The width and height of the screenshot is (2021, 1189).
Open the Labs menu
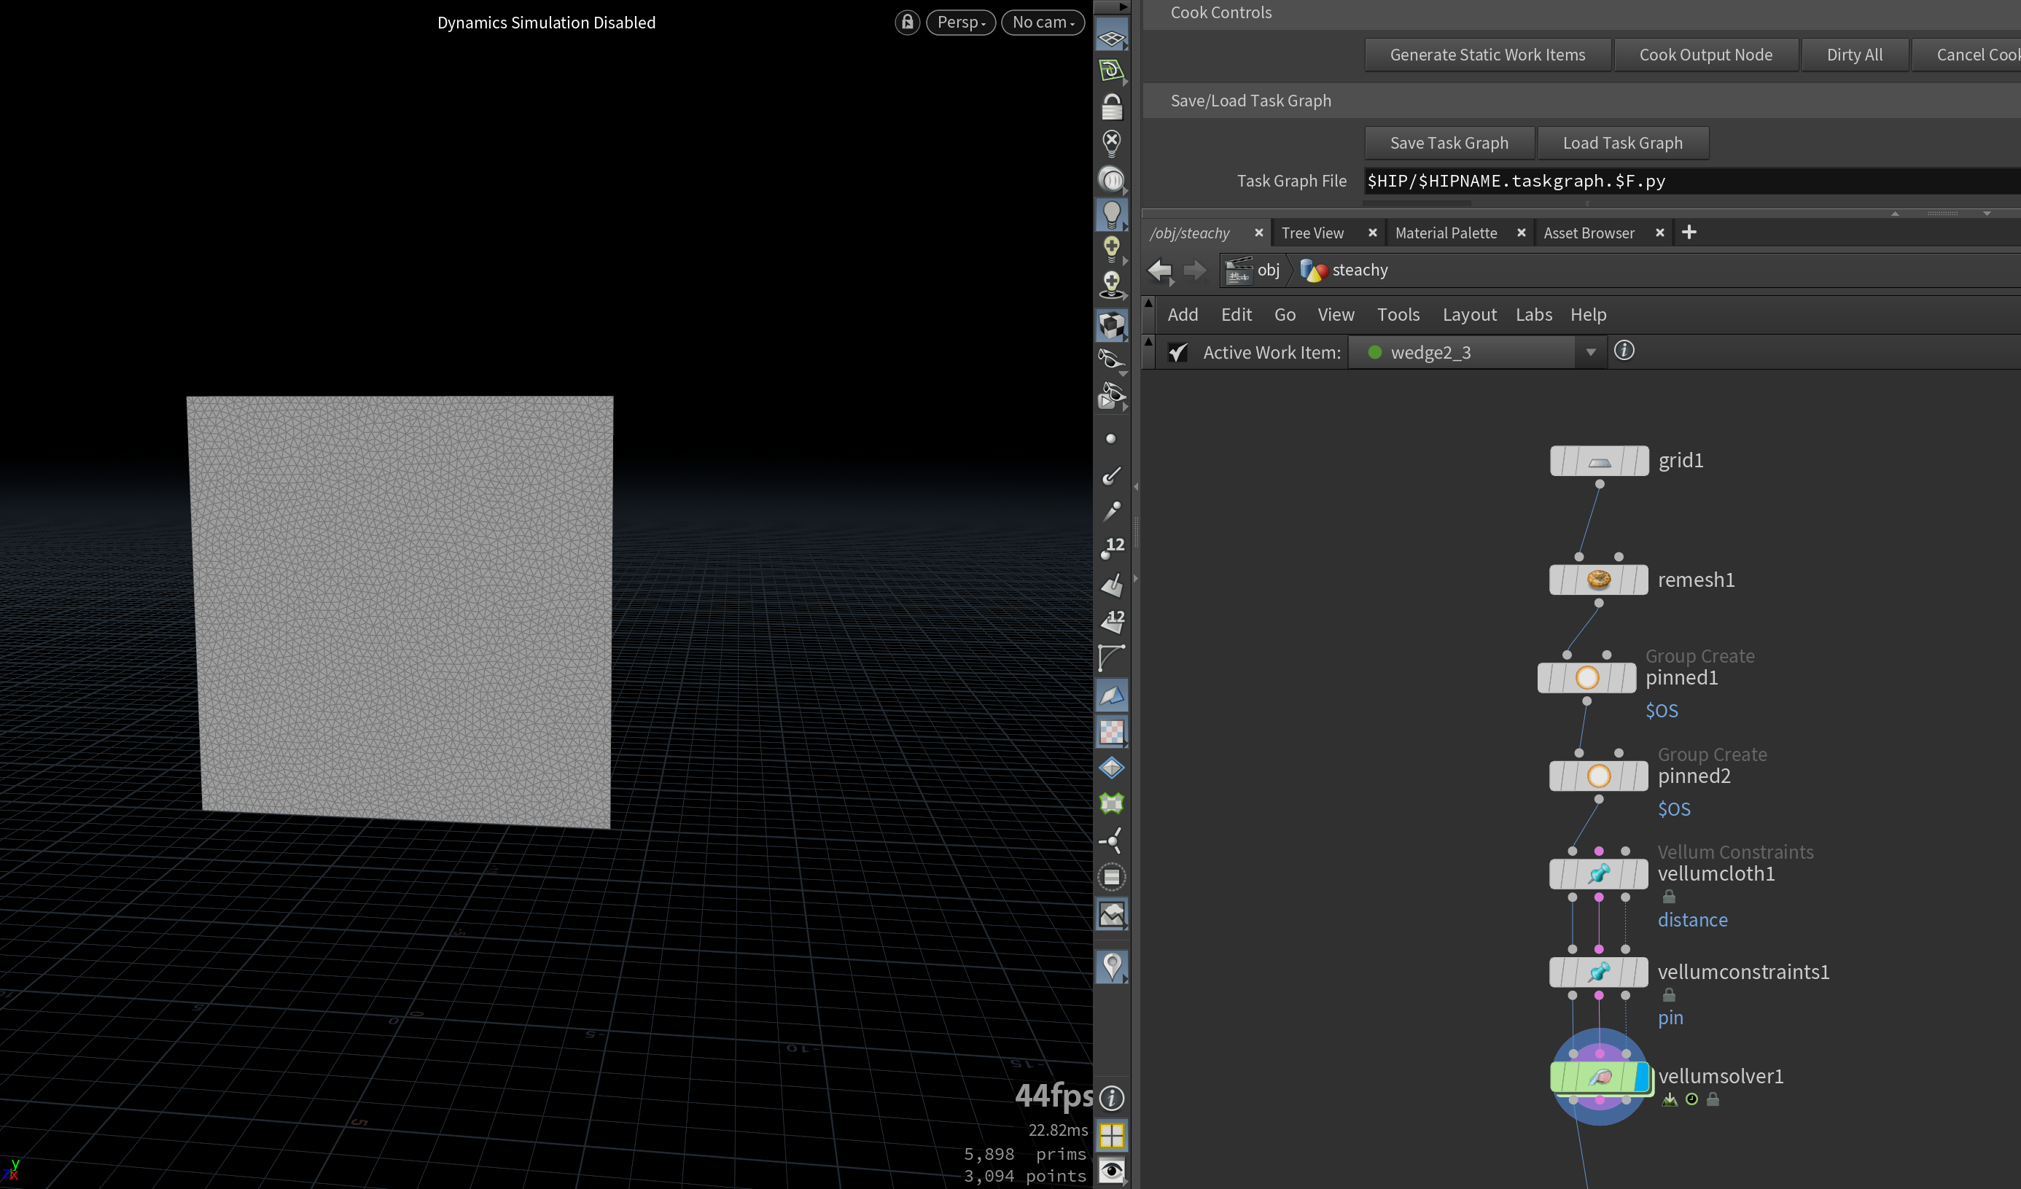click(x=1533, y=314)
